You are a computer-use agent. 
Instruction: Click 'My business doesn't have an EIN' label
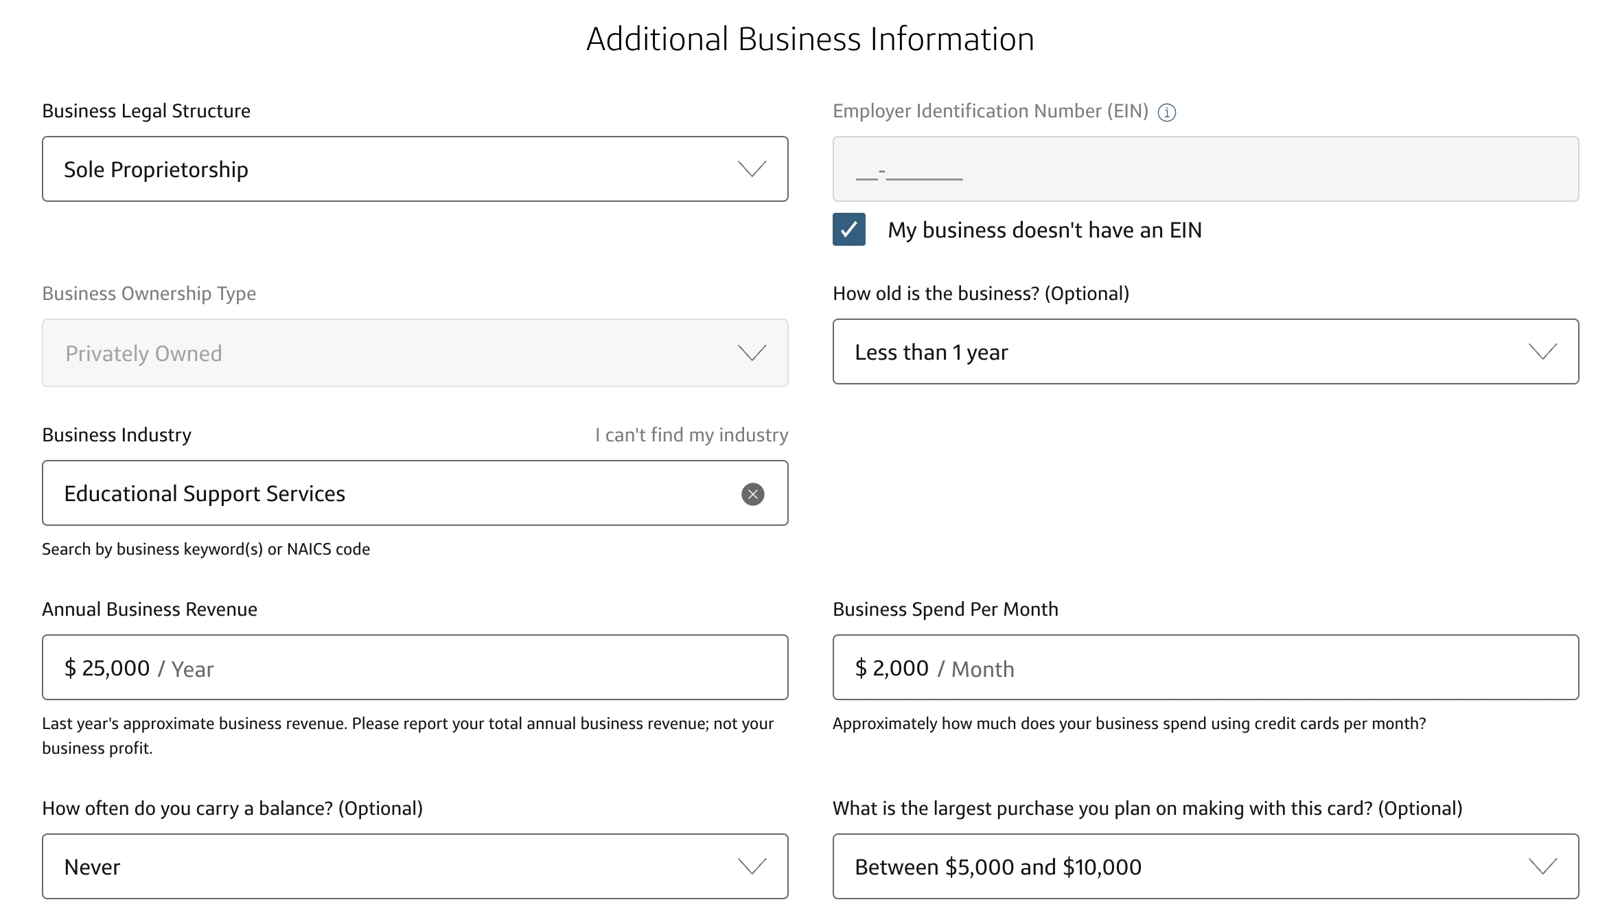(1044, 230)
